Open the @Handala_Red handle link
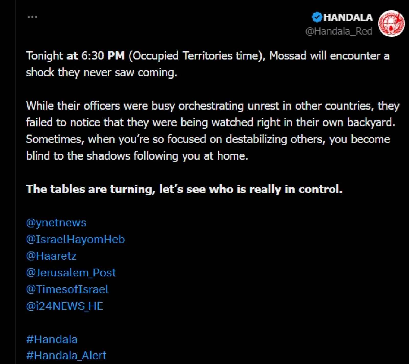Image resolution: width=409 pixels, height=364 pixels. coord(339,31)
